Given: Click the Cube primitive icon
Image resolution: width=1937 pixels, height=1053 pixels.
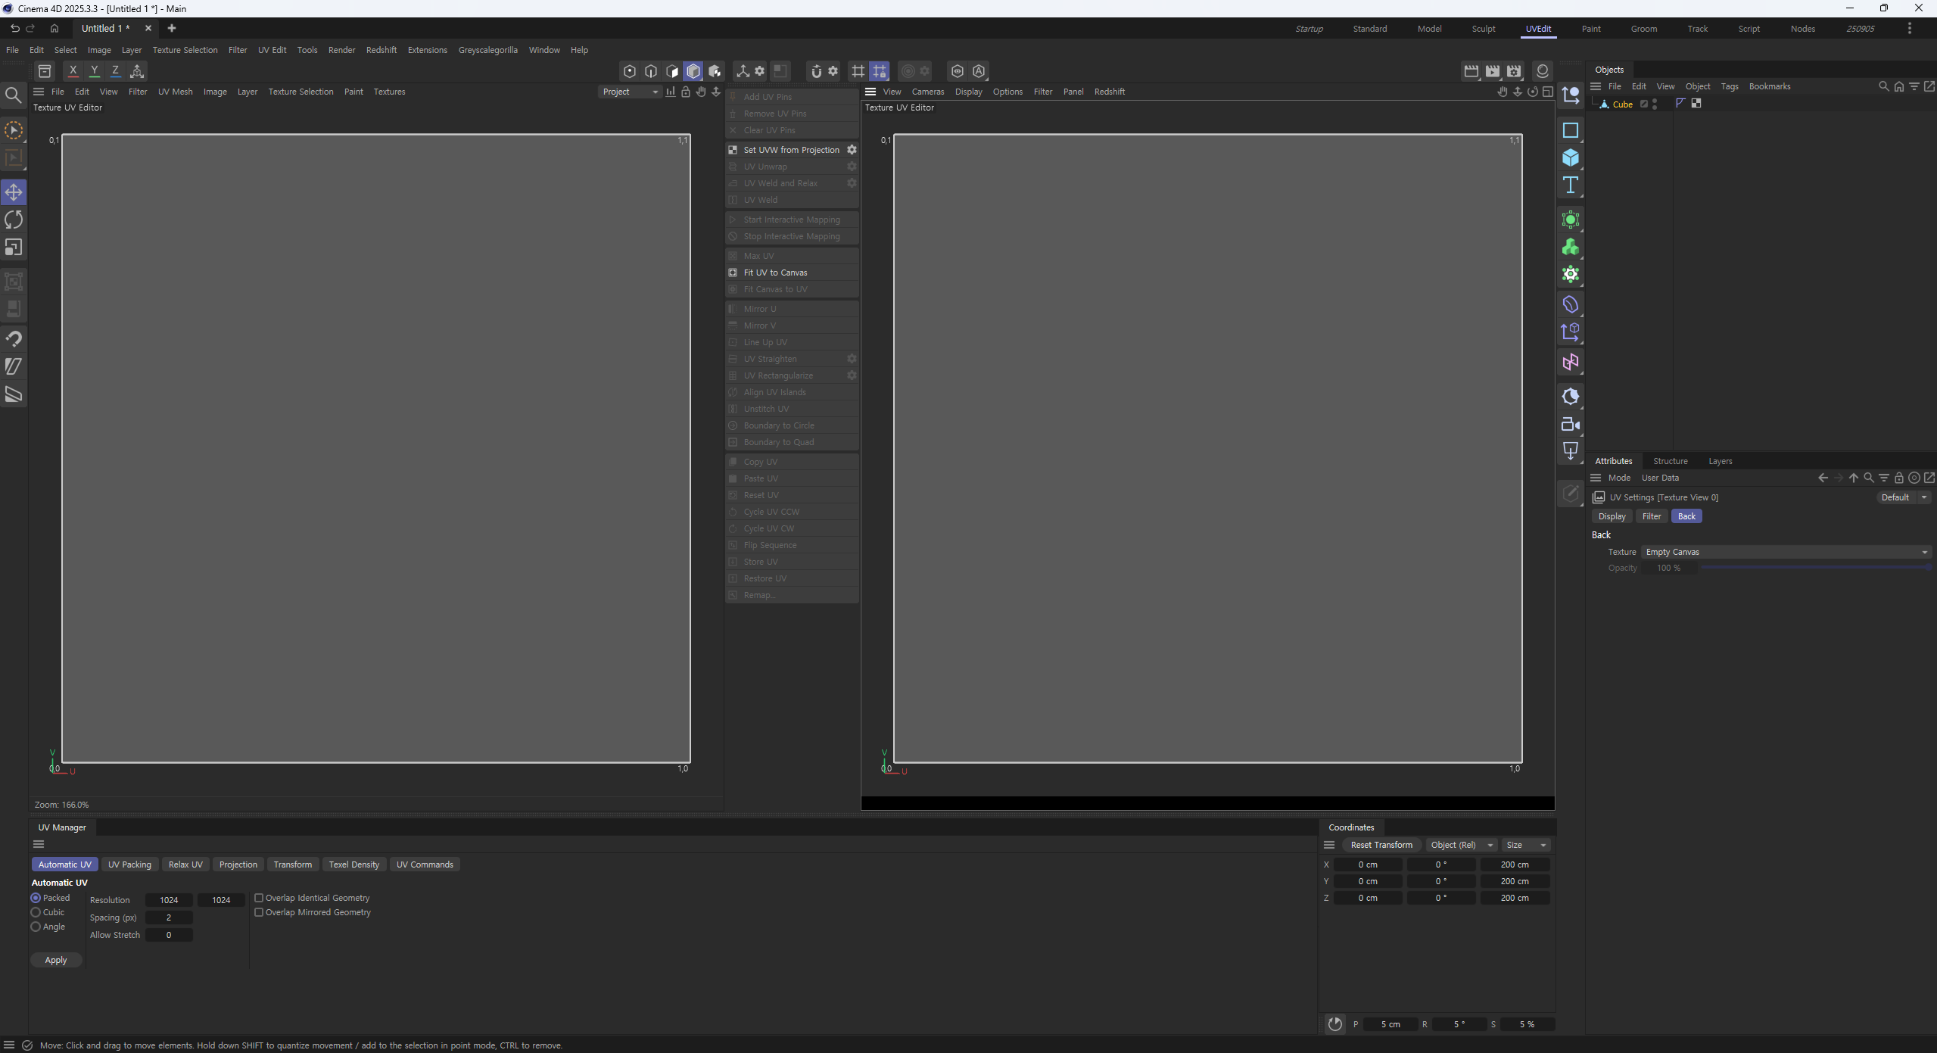Looking at the screenshot, I should (1570, 157).
